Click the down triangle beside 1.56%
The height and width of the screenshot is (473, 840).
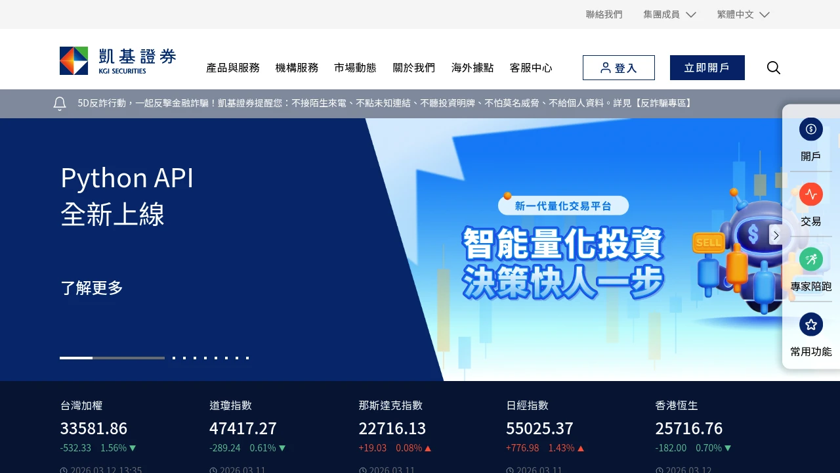coord(133,448)
